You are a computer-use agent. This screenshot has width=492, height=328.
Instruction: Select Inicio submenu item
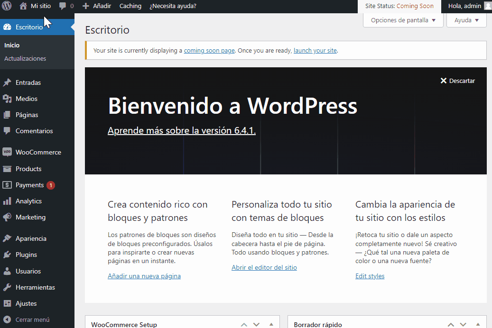pos(12,45)
